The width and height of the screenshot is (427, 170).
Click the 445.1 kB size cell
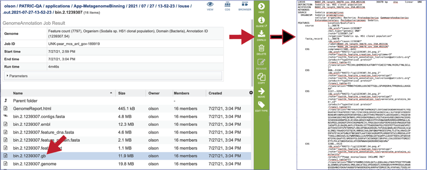(126, 109)
